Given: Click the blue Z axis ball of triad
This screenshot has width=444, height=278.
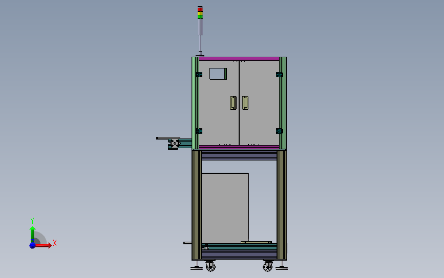Looking at the screenshot, I should click(32, 245).
